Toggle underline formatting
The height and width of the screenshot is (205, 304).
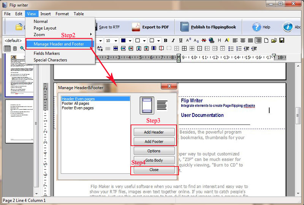[x=181, y=41]
